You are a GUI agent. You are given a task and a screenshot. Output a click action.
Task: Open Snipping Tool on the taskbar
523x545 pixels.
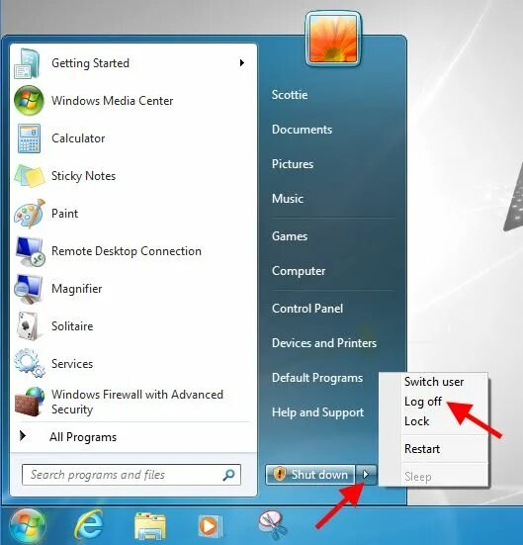(x=272, y=525)
